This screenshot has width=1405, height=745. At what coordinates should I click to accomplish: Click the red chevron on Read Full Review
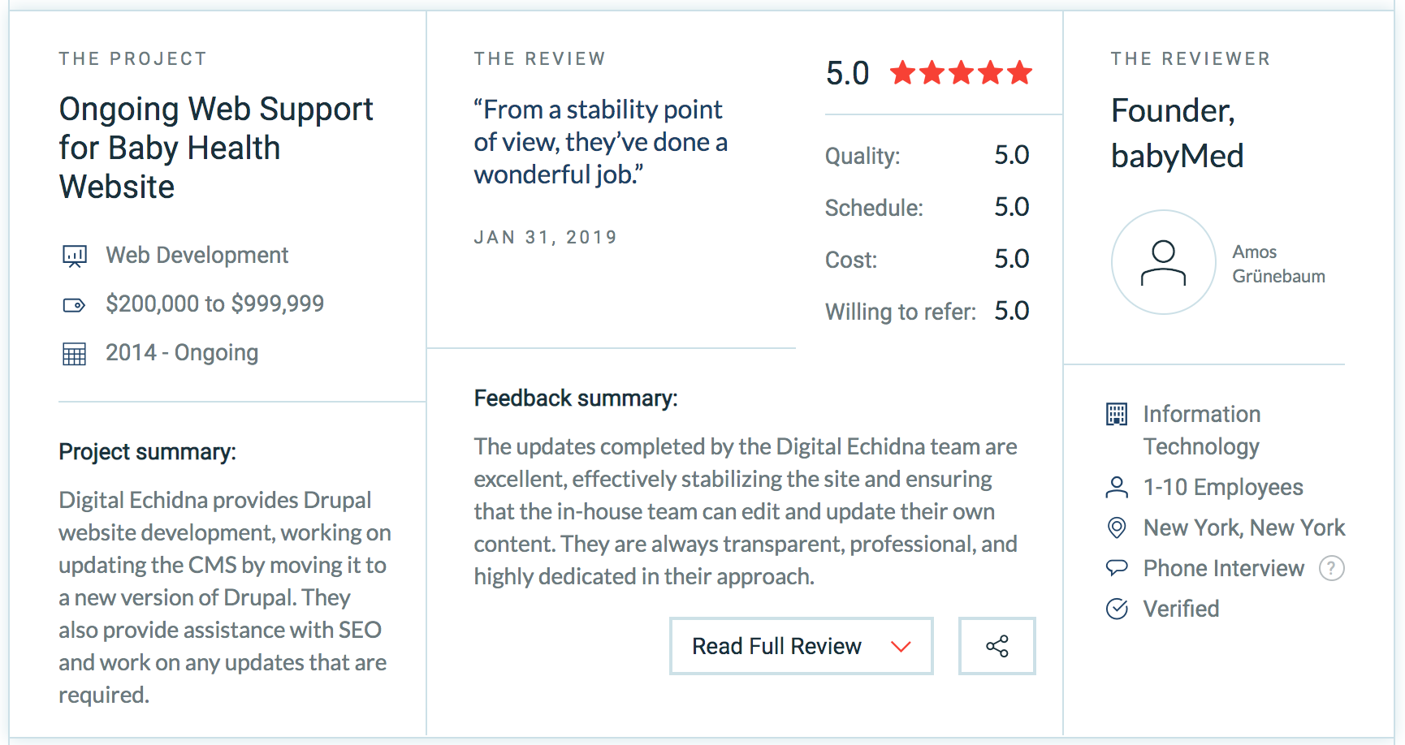tap(901, 647)
